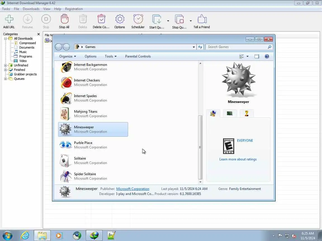
Task: Open the Help menu
Action: (x=58, y=9)
